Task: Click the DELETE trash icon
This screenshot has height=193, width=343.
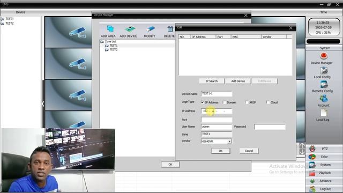Action: click(x=170, y=29)
